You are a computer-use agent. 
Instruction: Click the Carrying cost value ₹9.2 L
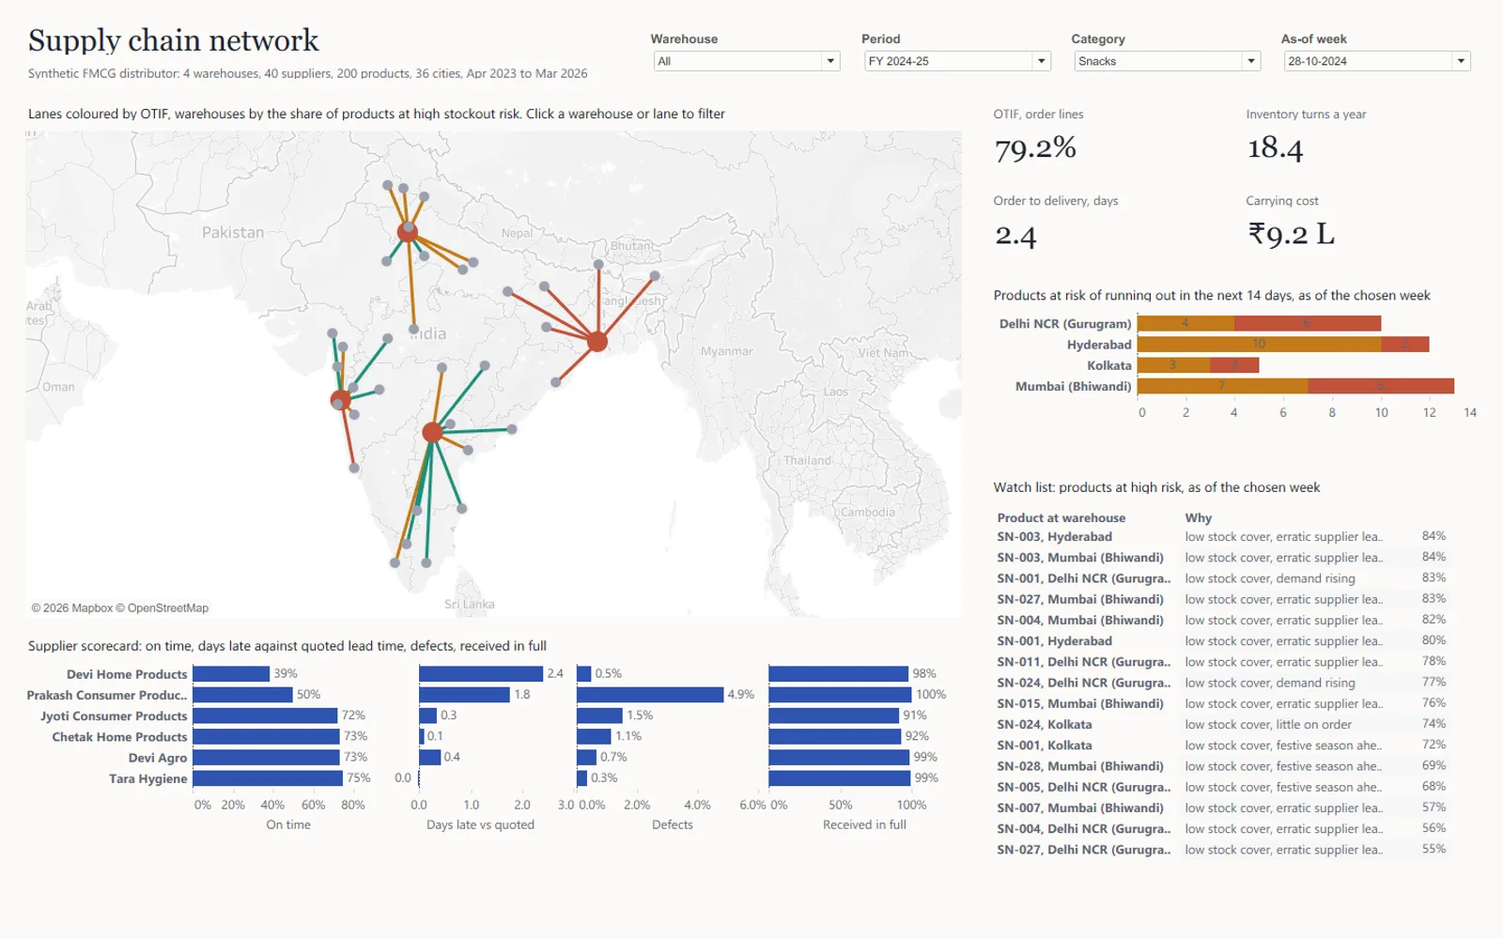point(1291,234)
